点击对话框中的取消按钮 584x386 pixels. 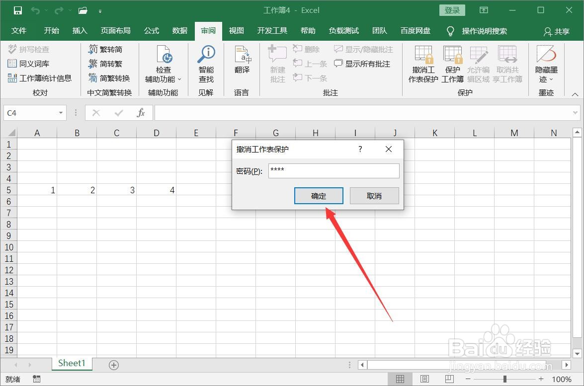(374, 195)
